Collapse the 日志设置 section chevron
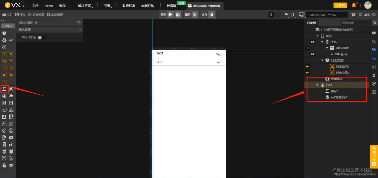This screenshot has height=178, width=378. 80,30
